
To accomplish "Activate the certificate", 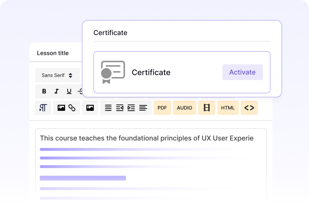I will click(242, 72).
